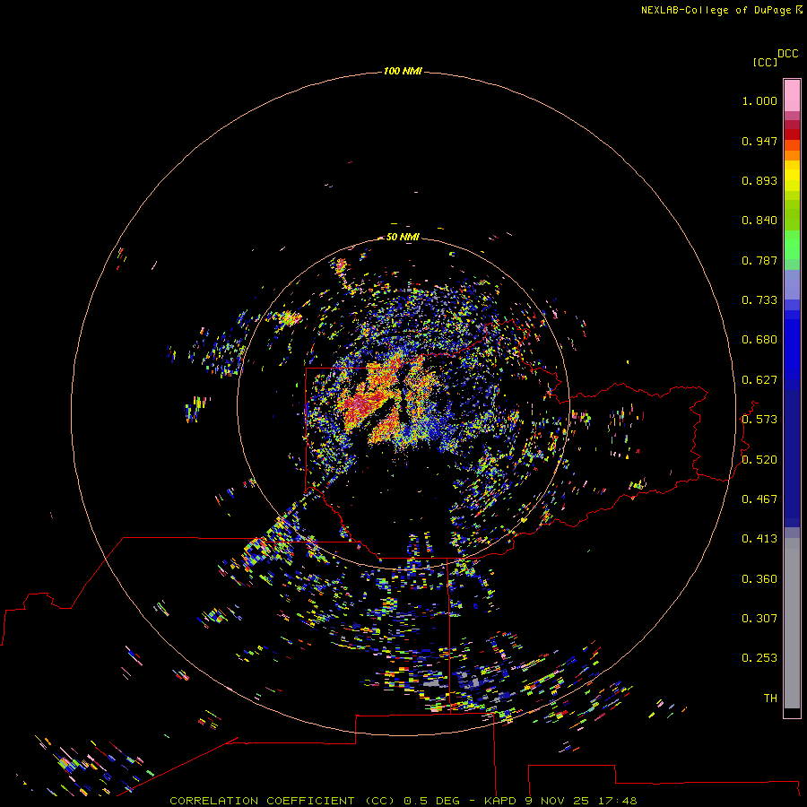This screenshot has width=807, height=807.
Task: Click the [CC] legend unit label
Action: coord(765,62)
